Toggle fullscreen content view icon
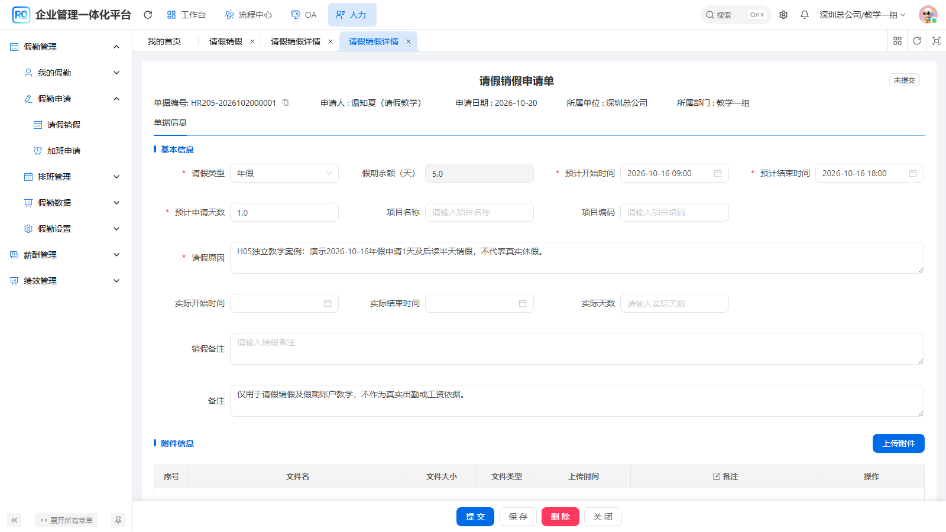 (937, 41)
